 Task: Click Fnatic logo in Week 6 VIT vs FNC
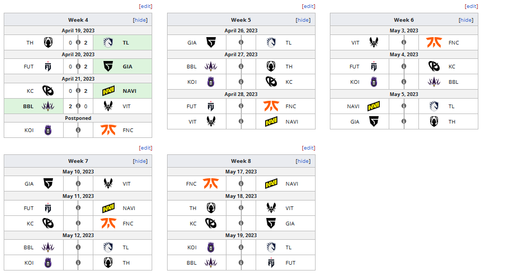point(433,42)
